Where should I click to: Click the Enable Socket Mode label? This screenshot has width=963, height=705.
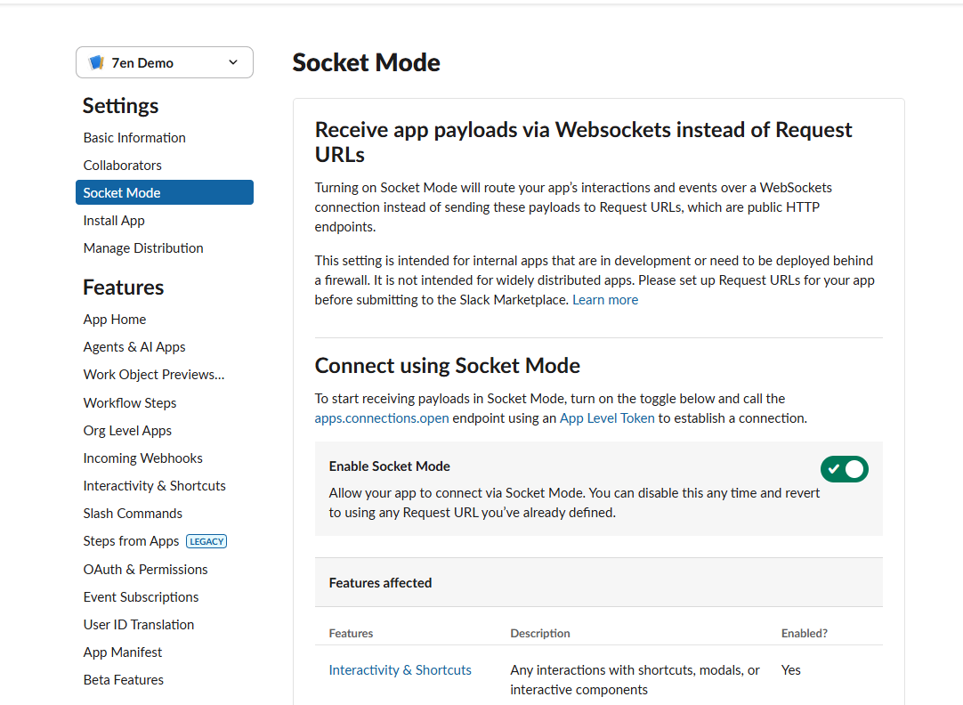coord(389,466)
